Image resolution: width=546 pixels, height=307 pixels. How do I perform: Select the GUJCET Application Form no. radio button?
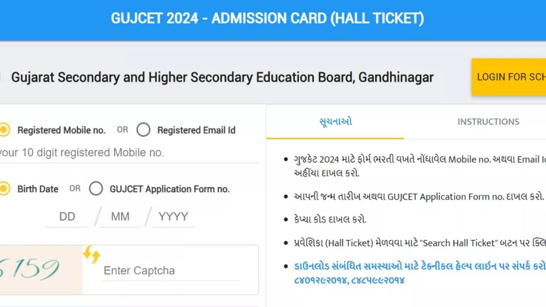(96, 189)
